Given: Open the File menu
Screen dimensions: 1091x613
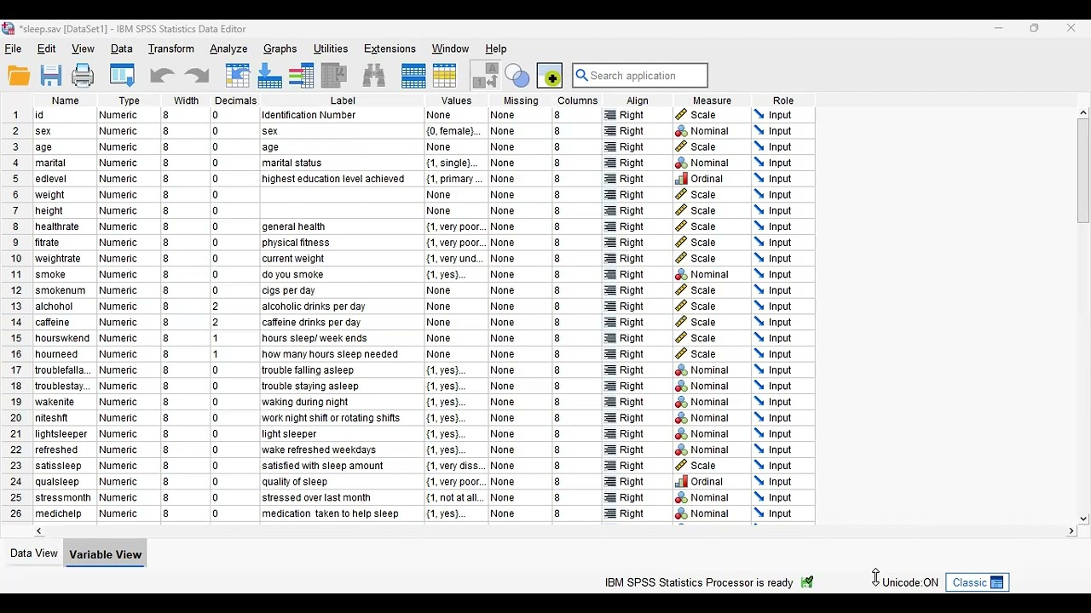Looking at the screenshot, I should pyautogui.click(x=13, y=49).
